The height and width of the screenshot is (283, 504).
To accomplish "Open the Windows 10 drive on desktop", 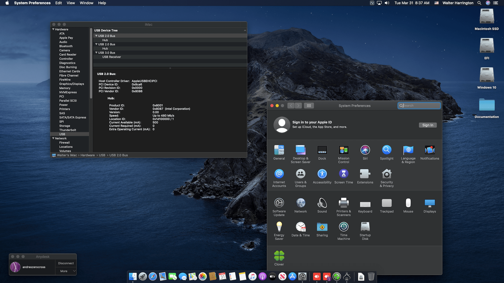I will pos(487,78).
